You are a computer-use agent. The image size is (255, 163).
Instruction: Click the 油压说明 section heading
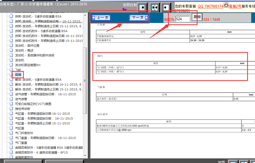(102, 114)
